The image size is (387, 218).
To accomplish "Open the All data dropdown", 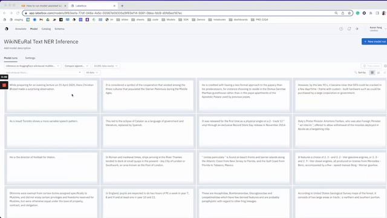I will pyautogui.click(x=92, y=73).
